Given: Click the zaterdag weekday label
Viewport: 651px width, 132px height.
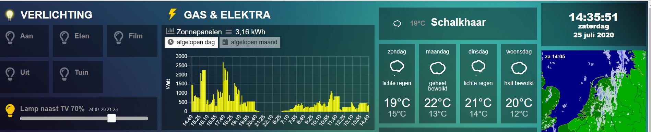Looking at the screenshot, I should (593, 26).
